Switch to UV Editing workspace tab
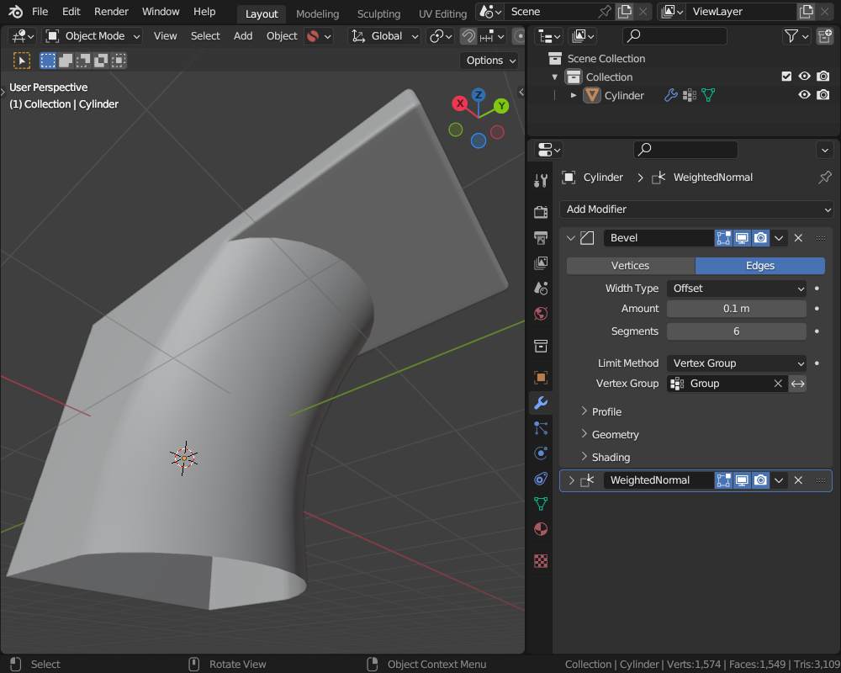Screen dimensions: 841x673 coord(443,13)
